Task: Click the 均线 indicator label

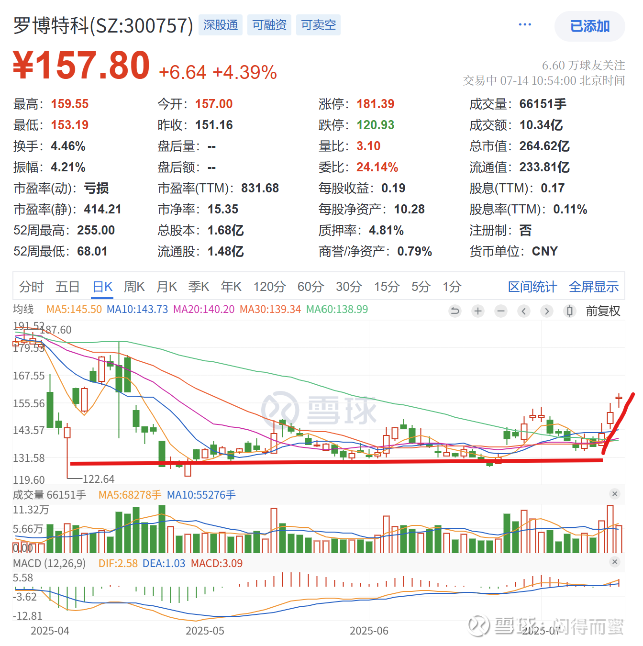Action: pyautogui.click(x=23, y=309)
